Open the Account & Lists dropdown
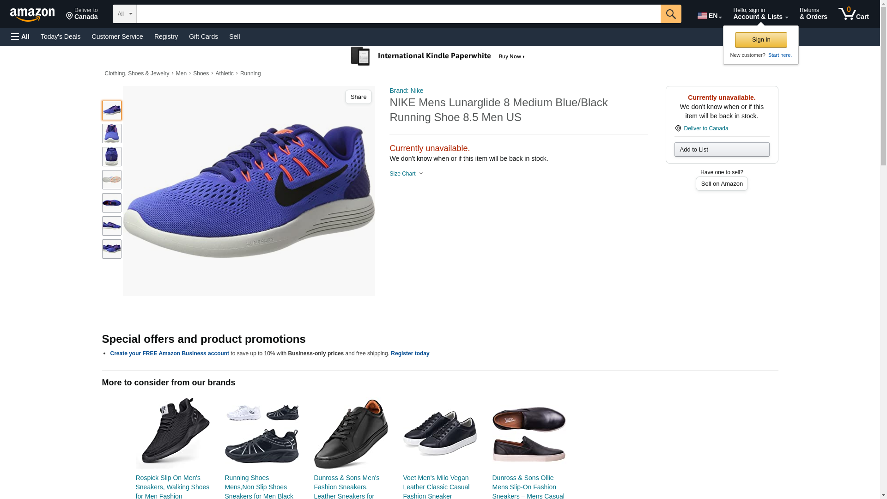 [x=760, y=14]
